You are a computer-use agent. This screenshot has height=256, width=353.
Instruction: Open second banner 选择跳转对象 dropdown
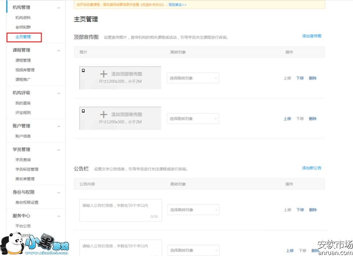[x=193, y=119]
